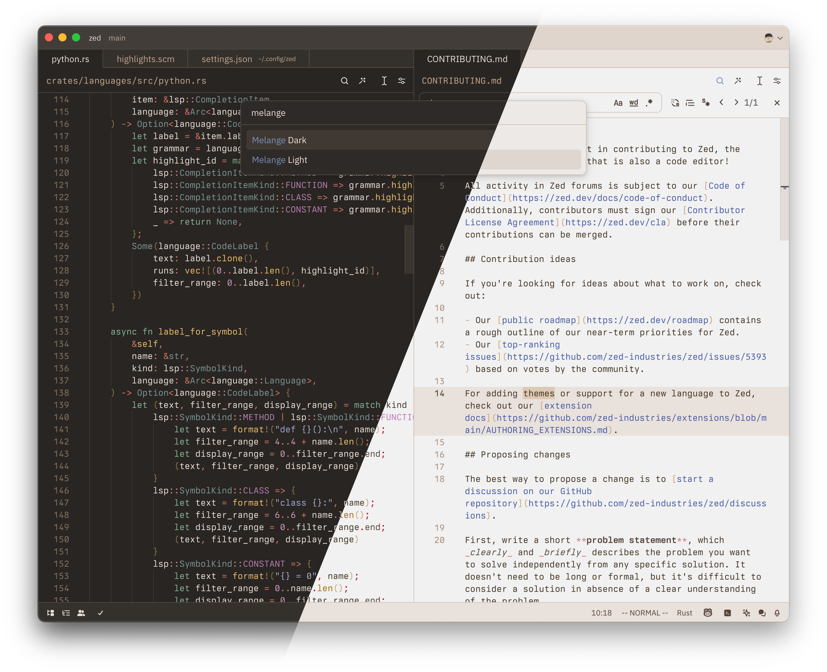Click the Copilot status icon
The height and width of the screenshot is (672, 827).
[x=708, y=613]
